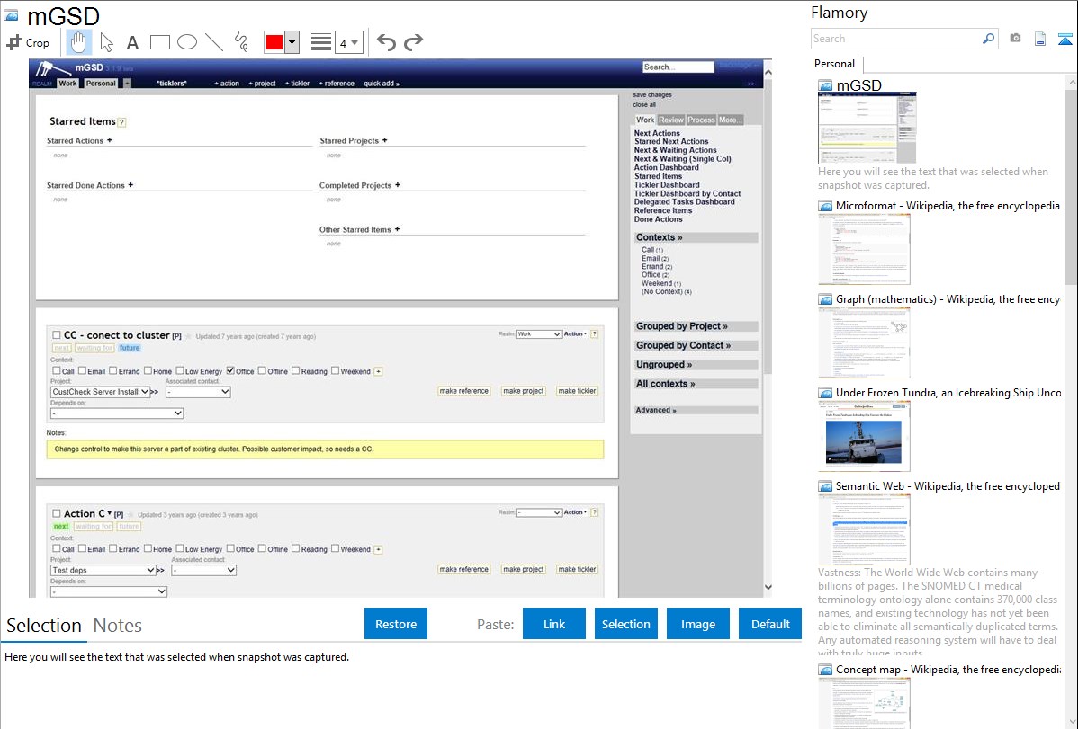Open the Personal tab
This screenshot has height=729, width=1078.
coord(834,64)
